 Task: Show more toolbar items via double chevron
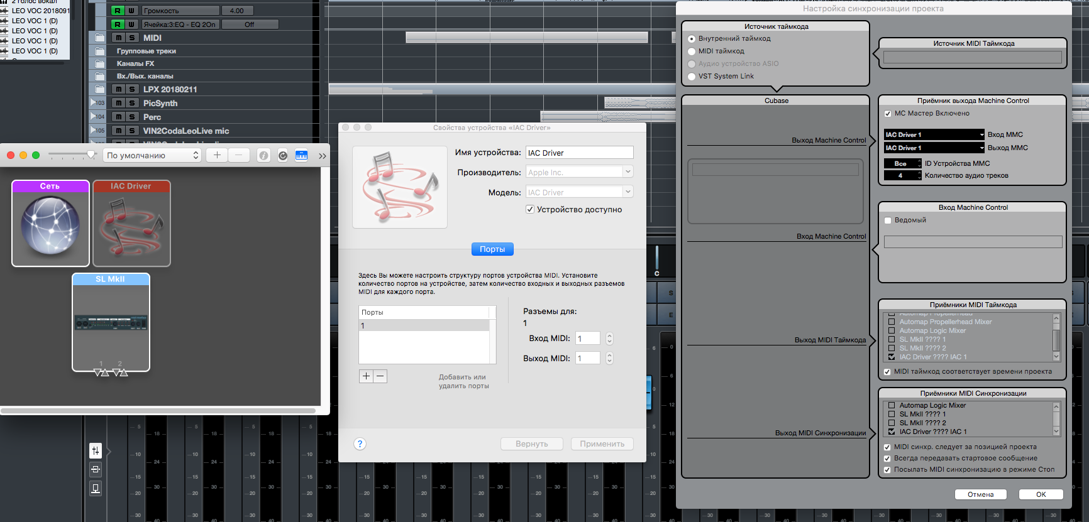tap(323, 156)
